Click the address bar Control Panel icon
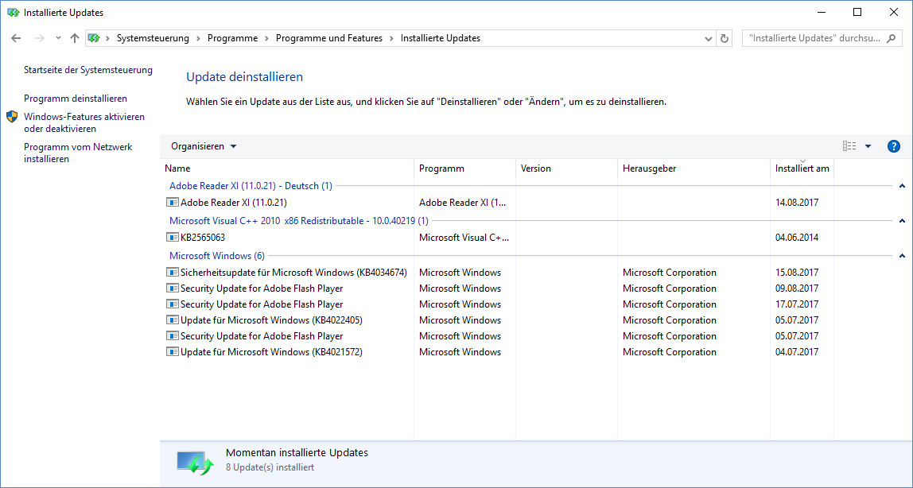913x488 pixels. pyautogui.click(x=94, y=38)
